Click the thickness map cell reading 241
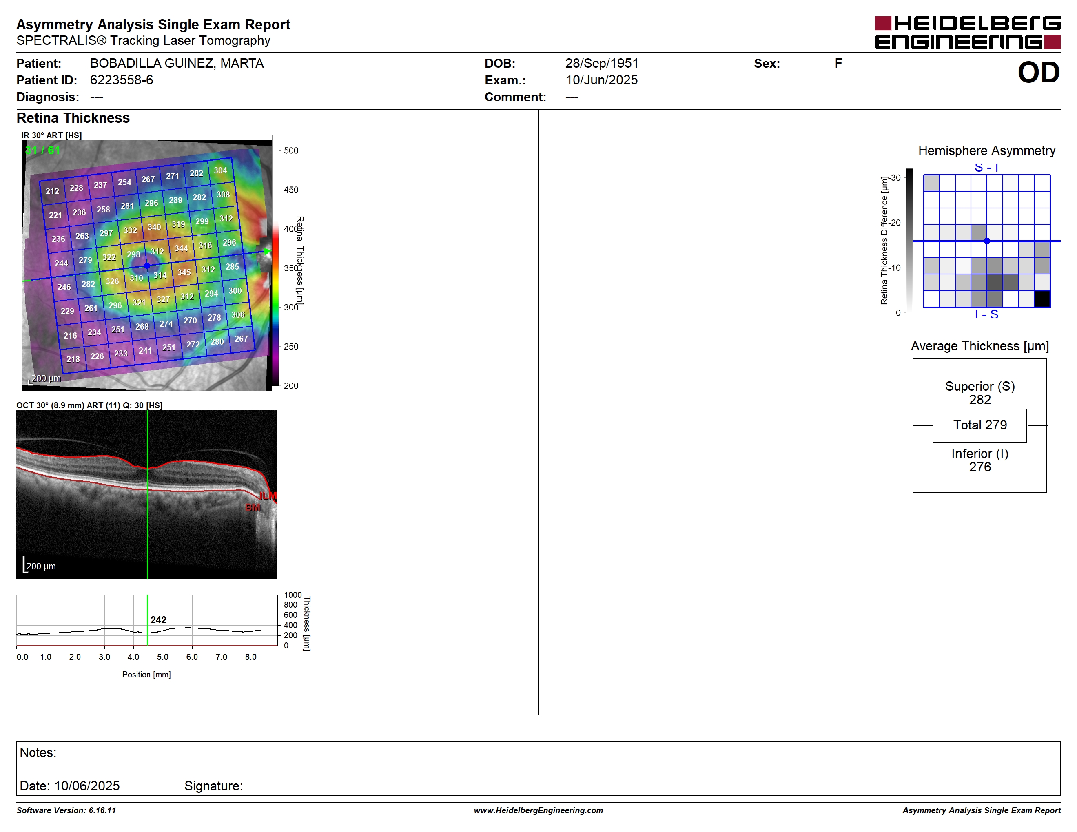Screen dimensions: 1077x832 coord(145,351)
